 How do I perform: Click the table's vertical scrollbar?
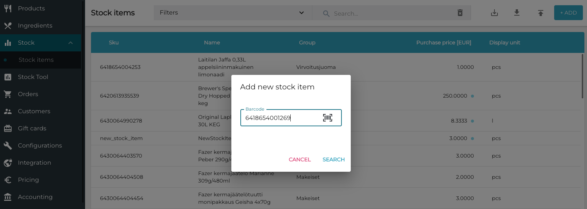click(x=583, y=76)
